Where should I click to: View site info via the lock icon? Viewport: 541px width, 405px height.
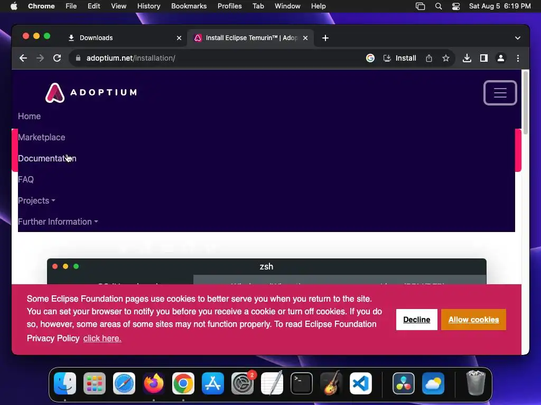pos(78,58)
